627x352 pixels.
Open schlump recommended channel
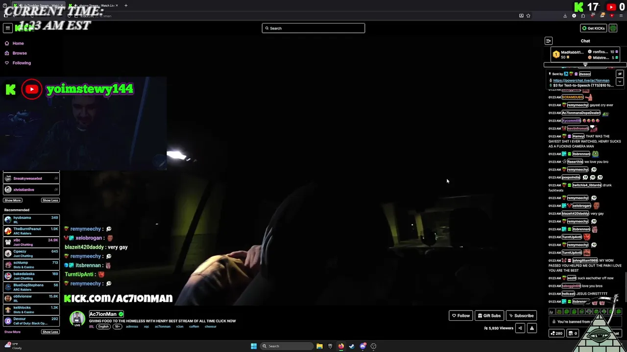pyautogui.click(x=31, y=264)
